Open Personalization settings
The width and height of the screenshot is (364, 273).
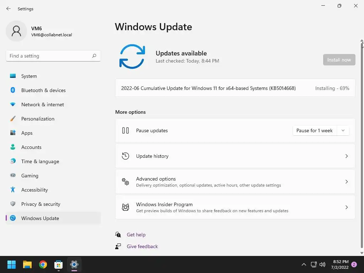click(53, 119)
